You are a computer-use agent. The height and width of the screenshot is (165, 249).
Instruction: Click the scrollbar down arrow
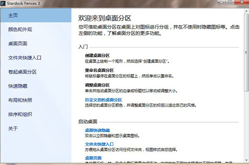(x=246, y=160)
